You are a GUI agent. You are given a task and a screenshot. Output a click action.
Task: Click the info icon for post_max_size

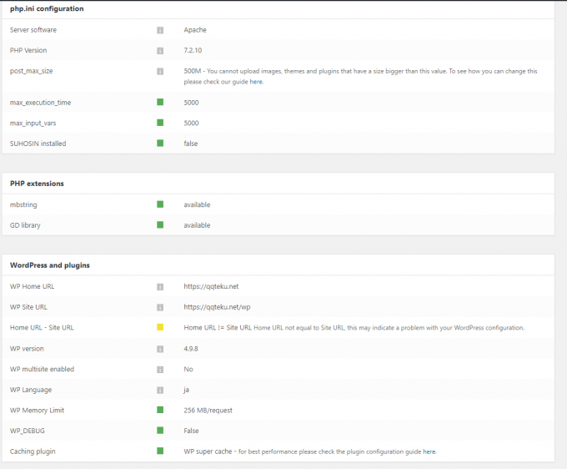pos(160,72)
